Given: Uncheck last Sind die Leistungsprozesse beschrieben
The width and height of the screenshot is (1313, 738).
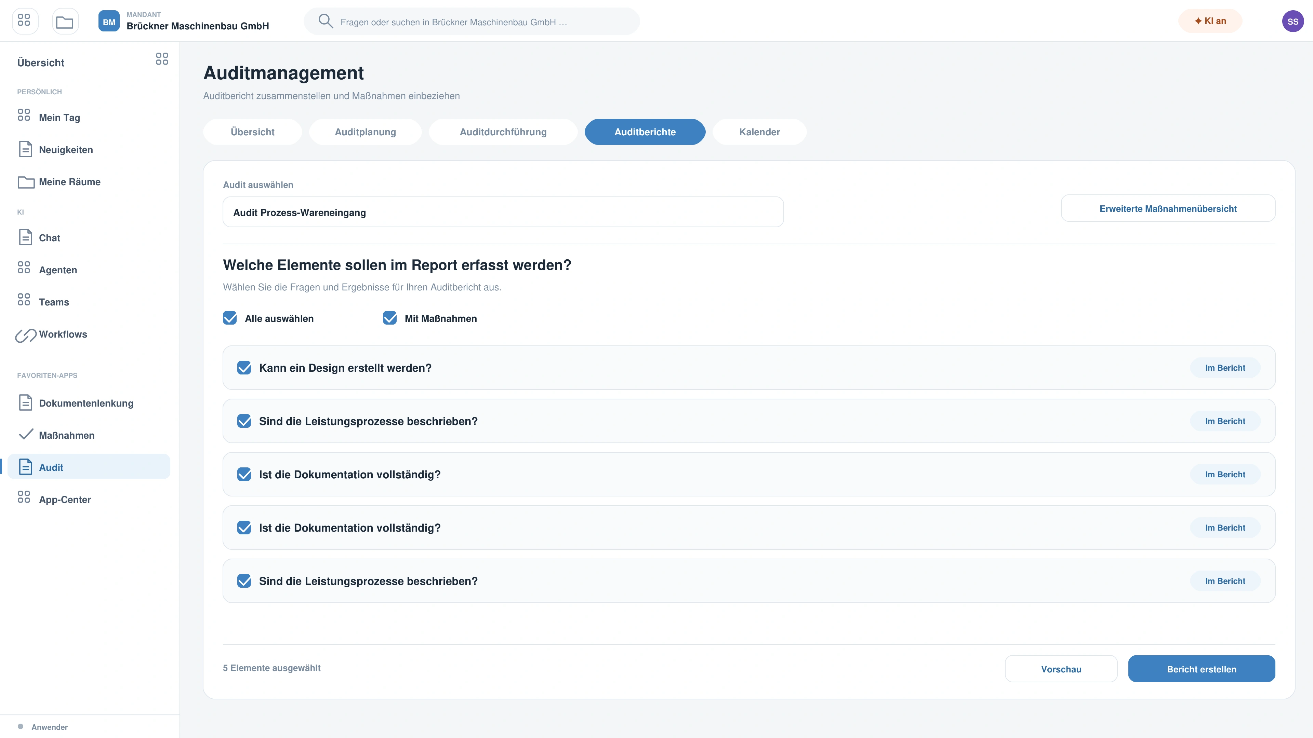Looking at the screenshot, I should coord(244,581).
